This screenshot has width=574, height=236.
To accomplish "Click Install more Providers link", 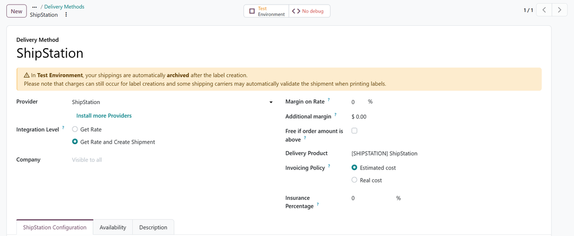I will pos(104,115).
